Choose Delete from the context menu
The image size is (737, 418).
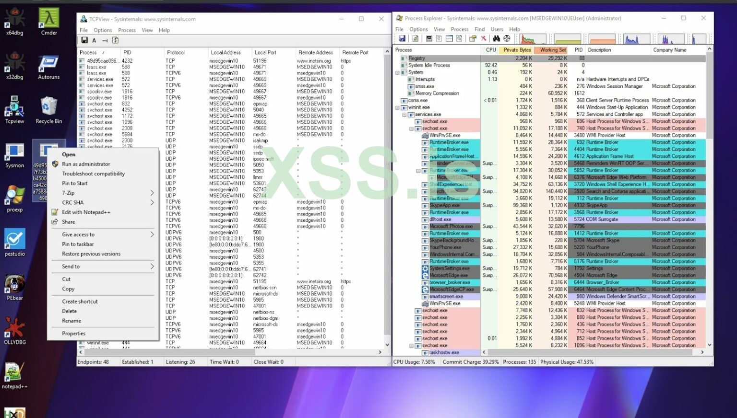tap(103, 311)
